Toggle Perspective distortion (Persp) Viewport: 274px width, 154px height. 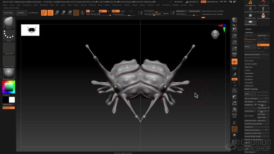234,55
